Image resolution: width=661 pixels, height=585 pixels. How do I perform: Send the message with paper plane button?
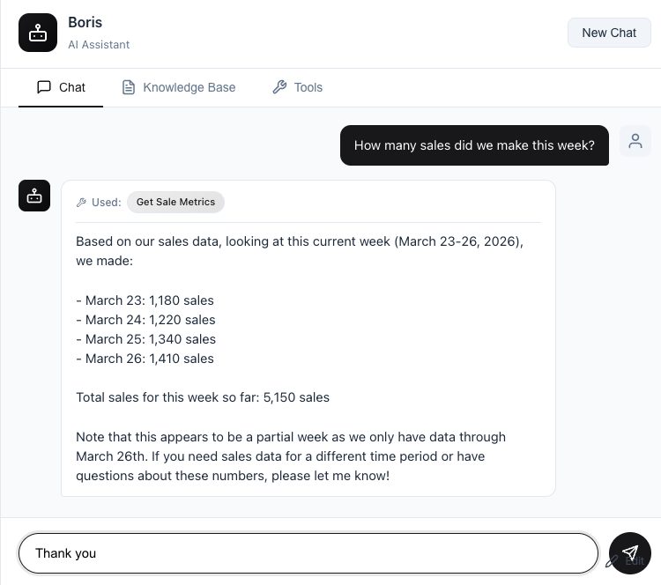pyautogui.click(x=629, y=553)
